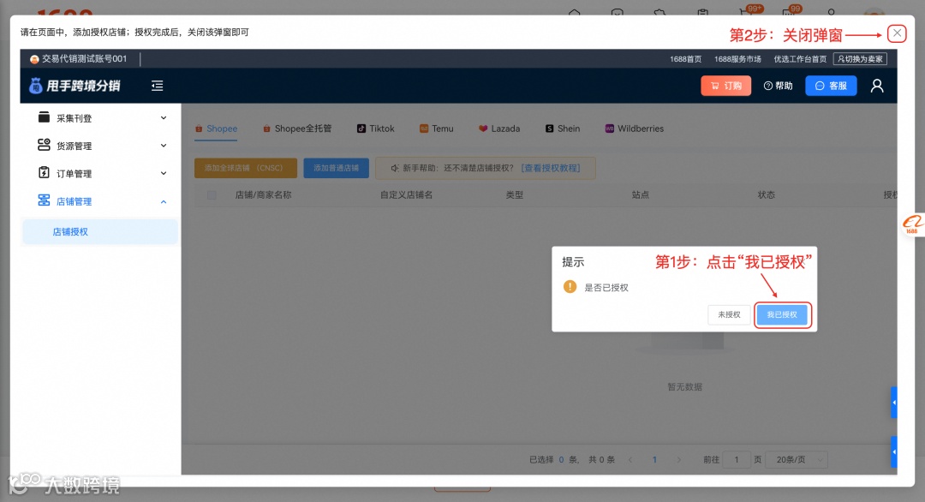Screen dimensions: 925x502
Task: Click 切换为卖家 button
Action: click(x=860, y=59)
